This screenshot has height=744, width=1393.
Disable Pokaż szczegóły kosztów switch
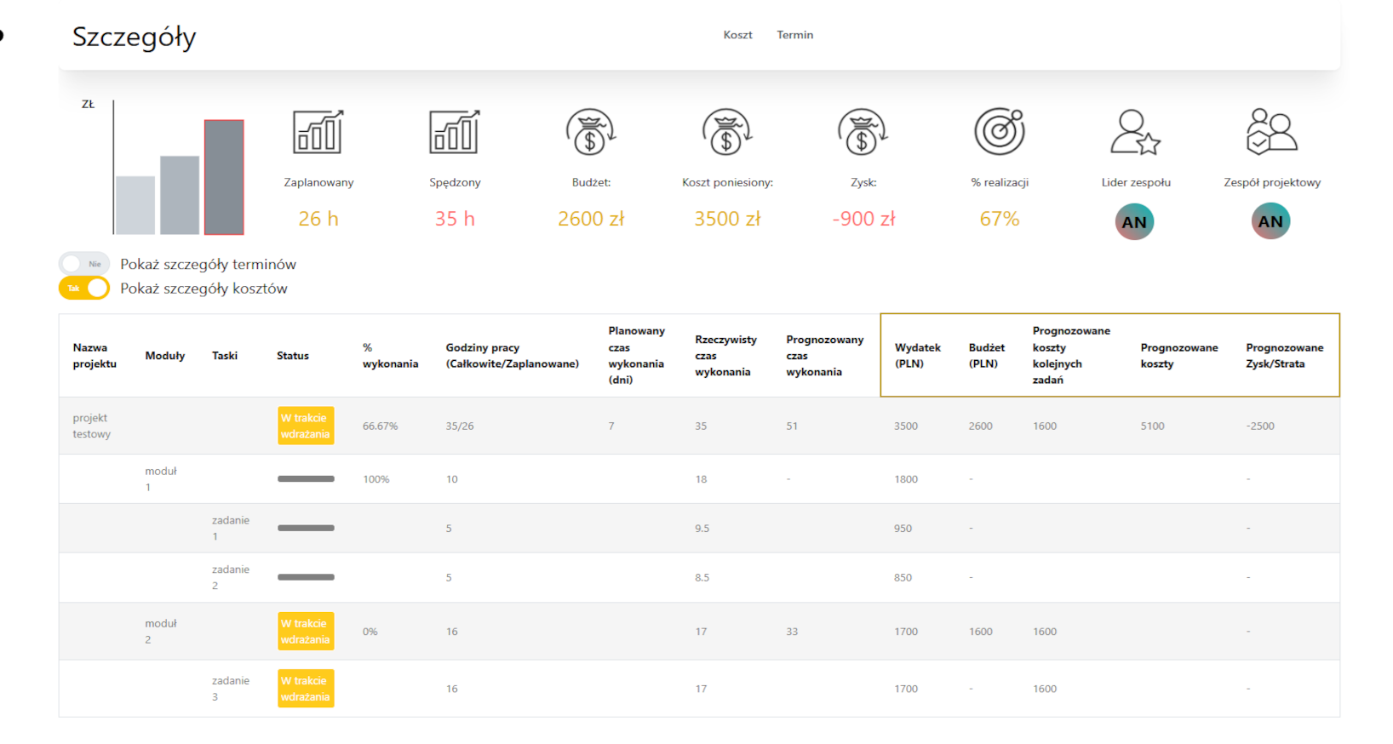(x=84, y=289)
